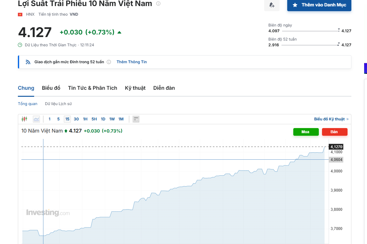Open the Tin Tức & Phân Tích tab
Image resolution: width=367 pixels, height=244 pixels.
(93, 88)
